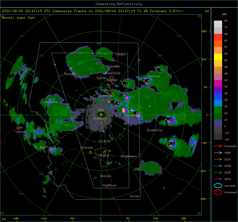The image size is (238, 222).
Task: Select the cyan 27ZW track arrow
Action: coord(218,166)
